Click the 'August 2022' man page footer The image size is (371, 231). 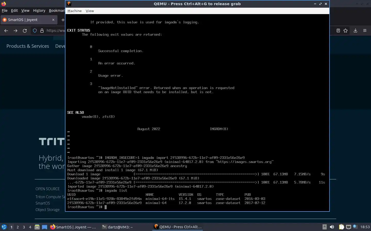point(149,129)
